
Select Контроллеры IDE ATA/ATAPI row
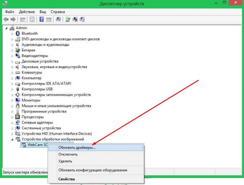pos(46,84)
